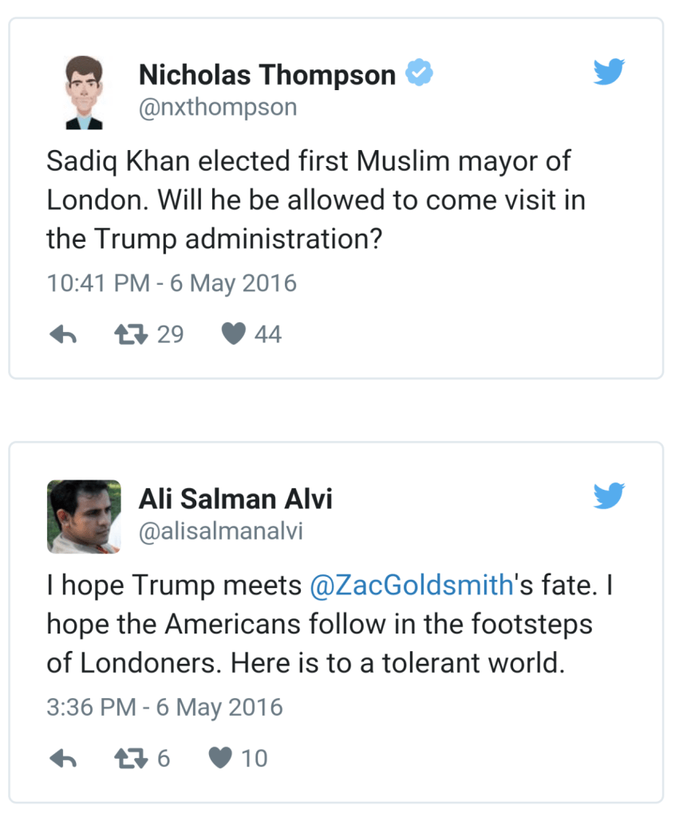
Task: Visit the @nxthompson handle
Action: 217,108
